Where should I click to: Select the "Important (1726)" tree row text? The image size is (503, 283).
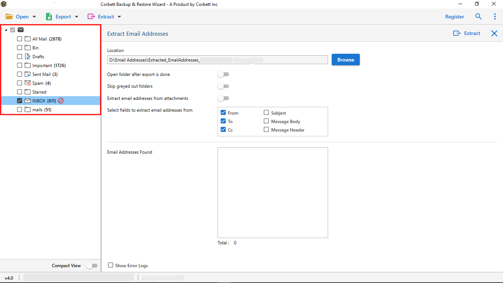(49, 65)
